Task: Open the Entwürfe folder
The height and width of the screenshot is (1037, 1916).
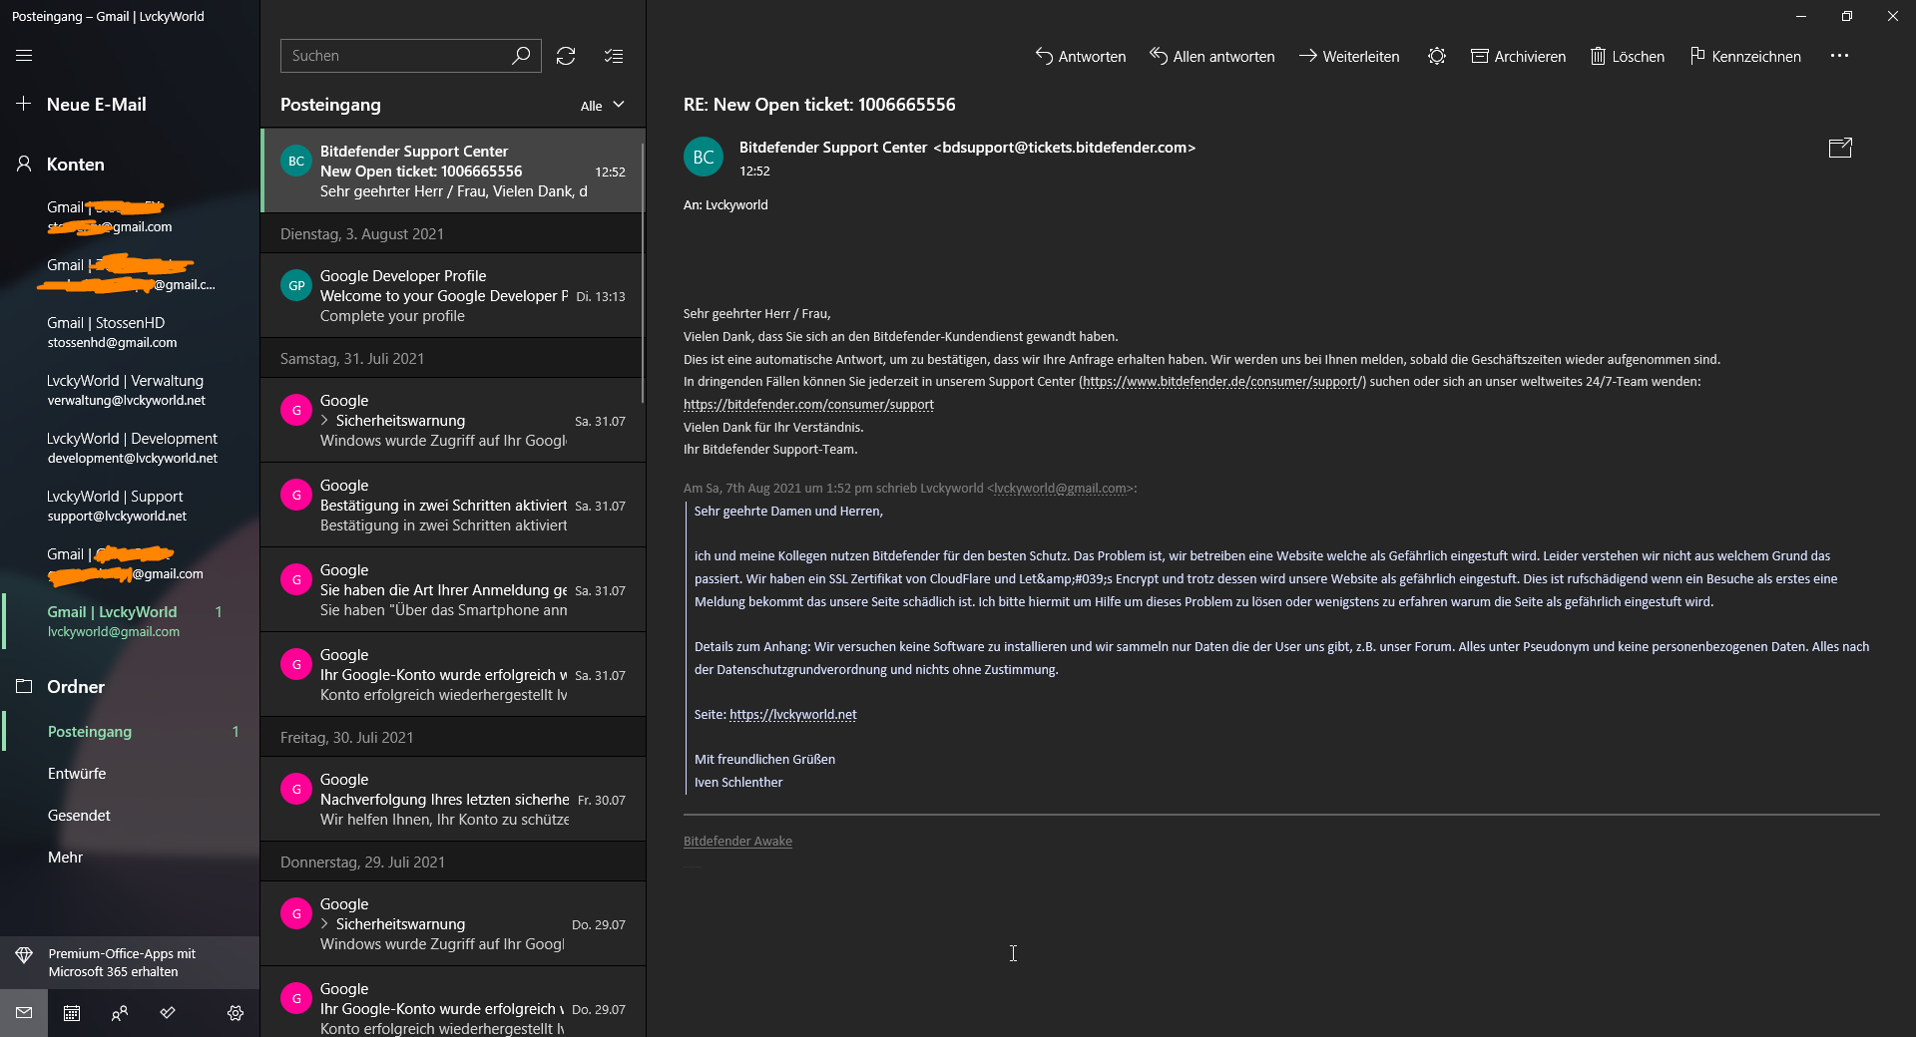Action: pyautogui.click(x=77, y=774)
